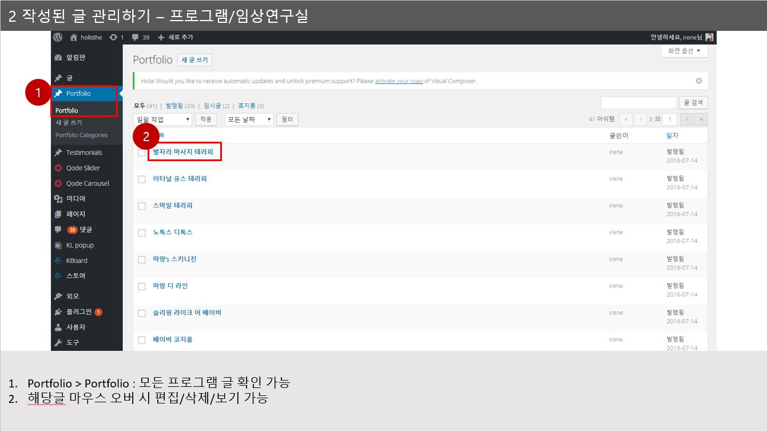This screenshot has width=767, height=432.
Task: Open the holisthe site home icon
Action: [x=73, y=37]
